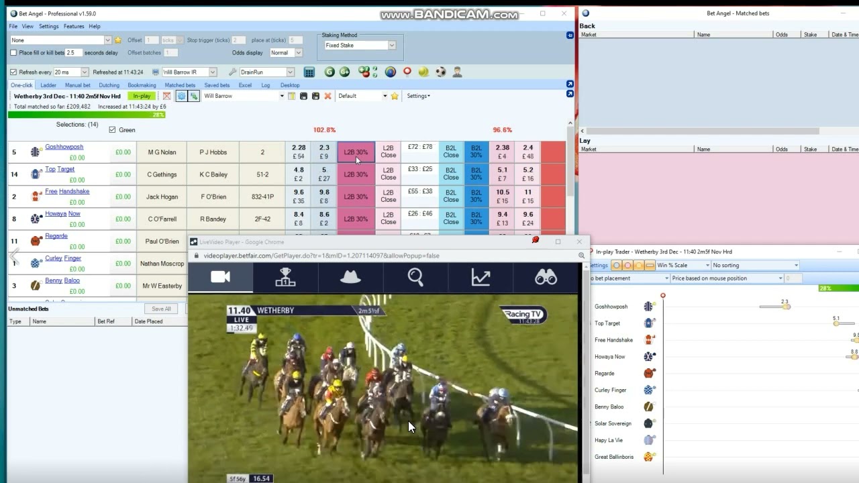This screenshot has width=859, height=483.
Task: Open the None dropdown at top left
Action: pos(60,40)
